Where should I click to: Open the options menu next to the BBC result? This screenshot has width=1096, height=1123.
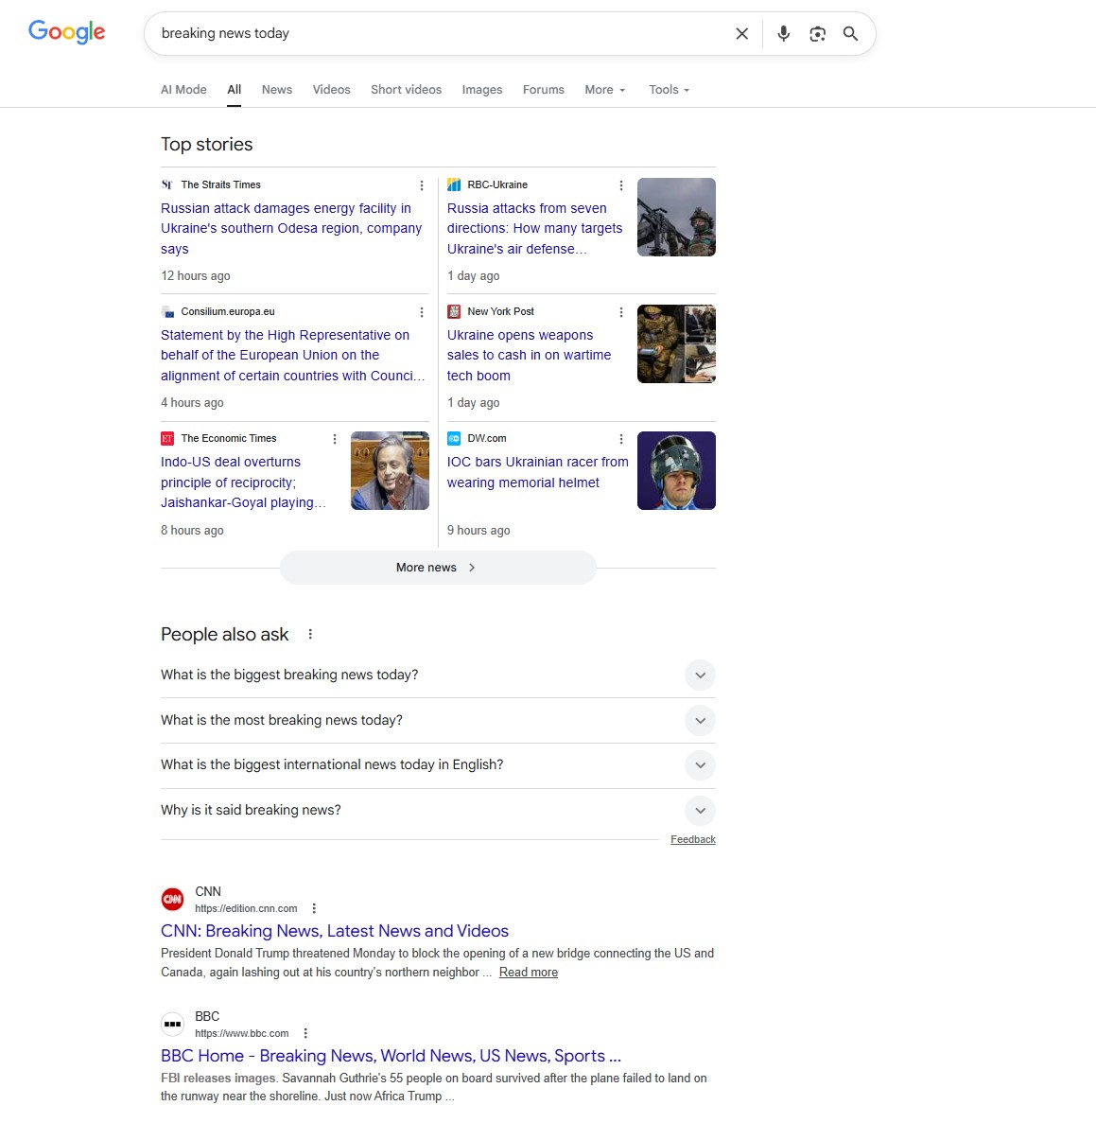(x=305, y=1033)
